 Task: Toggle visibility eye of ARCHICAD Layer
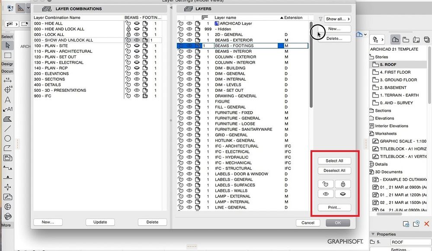[189, 23]
